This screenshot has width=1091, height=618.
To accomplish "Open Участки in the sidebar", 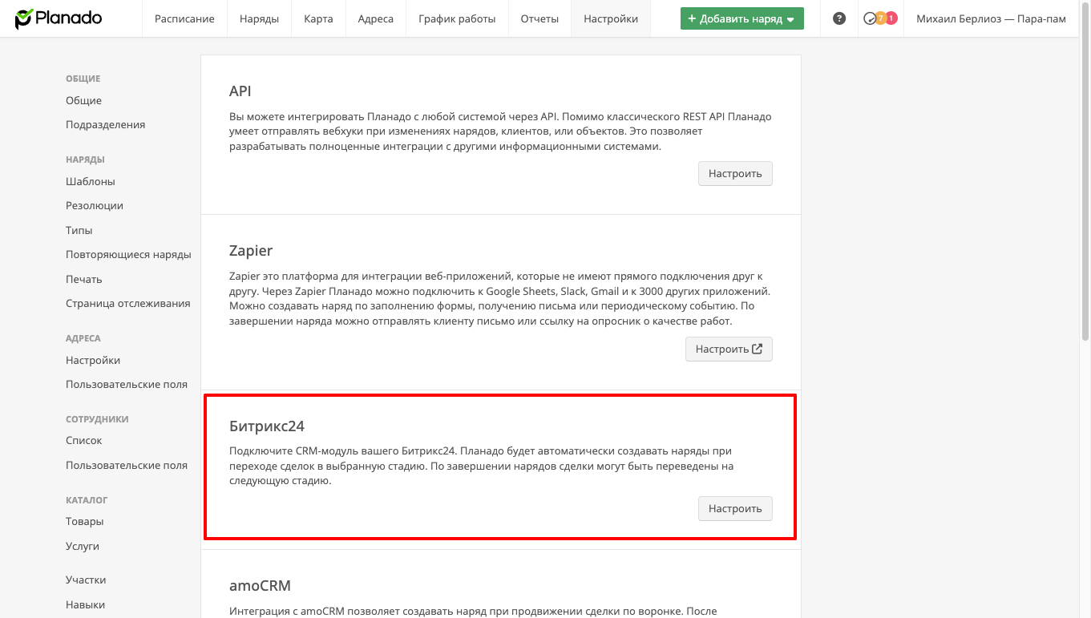I will tap(86, 580).
